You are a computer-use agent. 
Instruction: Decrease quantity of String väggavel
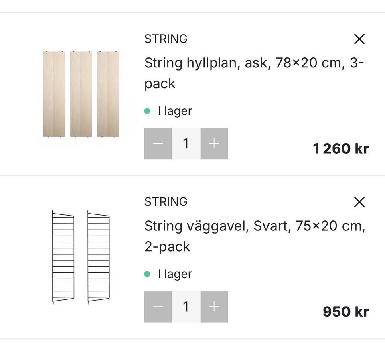point(158,307)
